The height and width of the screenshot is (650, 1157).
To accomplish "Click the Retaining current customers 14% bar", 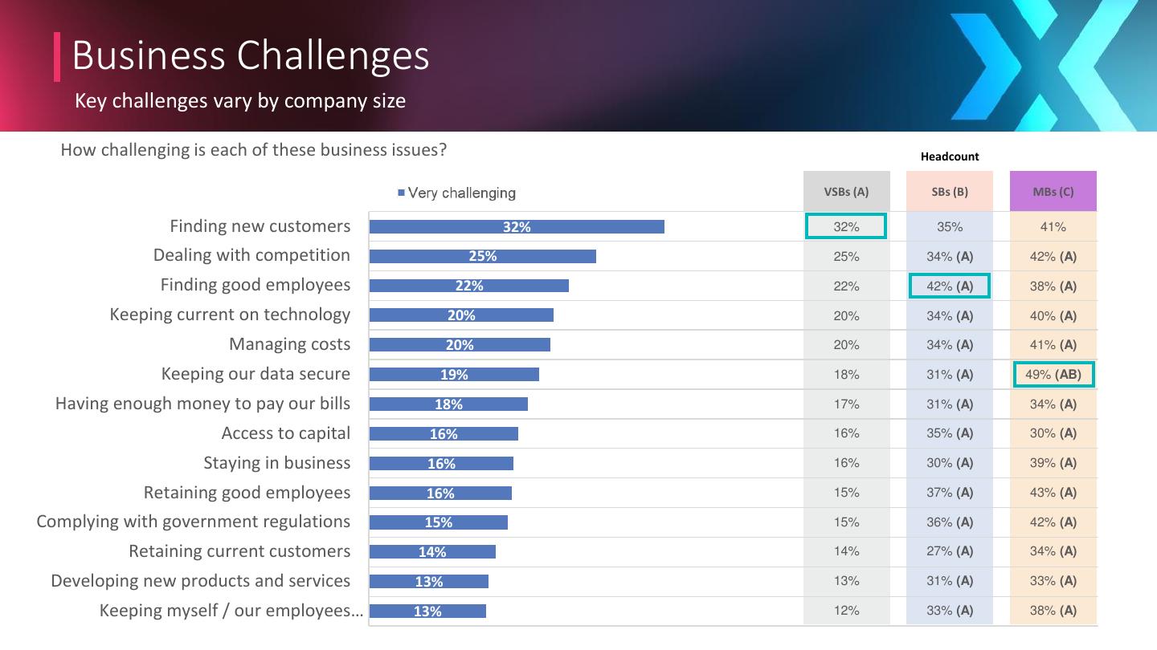I will (432, 552).
